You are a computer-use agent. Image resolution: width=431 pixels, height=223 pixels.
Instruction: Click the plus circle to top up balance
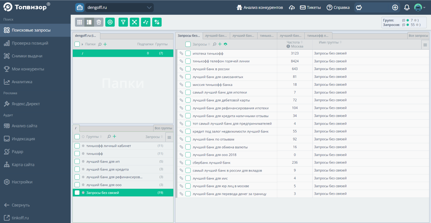click(x=395, y=8)
